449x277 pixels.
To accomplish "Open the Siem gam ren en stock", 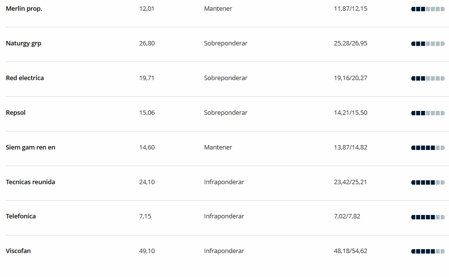I will tap(31, 148).
